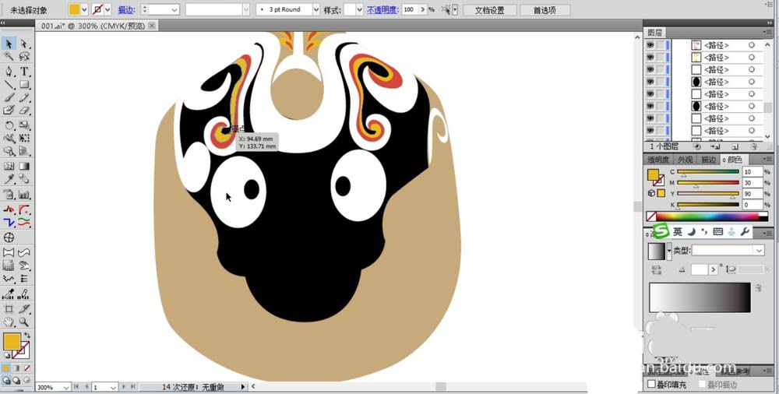Select the Hand tool
The image size is (779, 394).
tap(9, 322)
